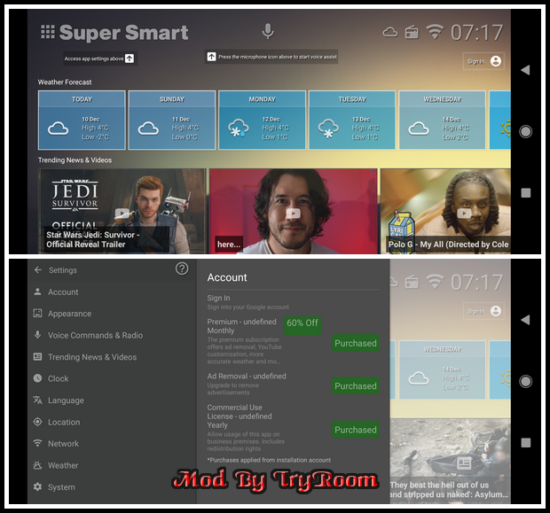Open the asylum news article thumbnail
The height and width of the screenshot is (513, 550).
click(x=451, y=461)
